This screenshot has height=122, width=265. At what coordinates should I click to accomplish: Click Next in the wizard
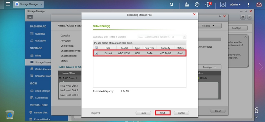click(x=162, y=113)
